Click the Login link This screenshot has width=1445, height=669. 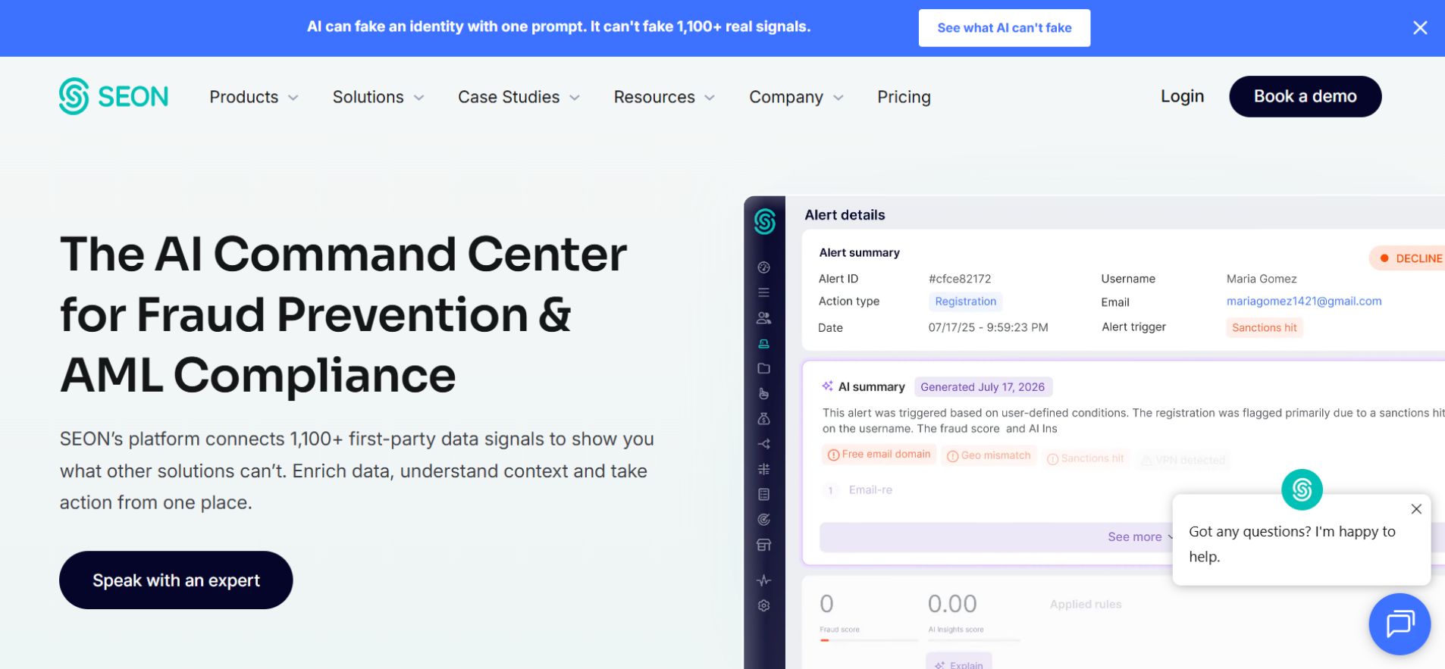coord(1182,96)
